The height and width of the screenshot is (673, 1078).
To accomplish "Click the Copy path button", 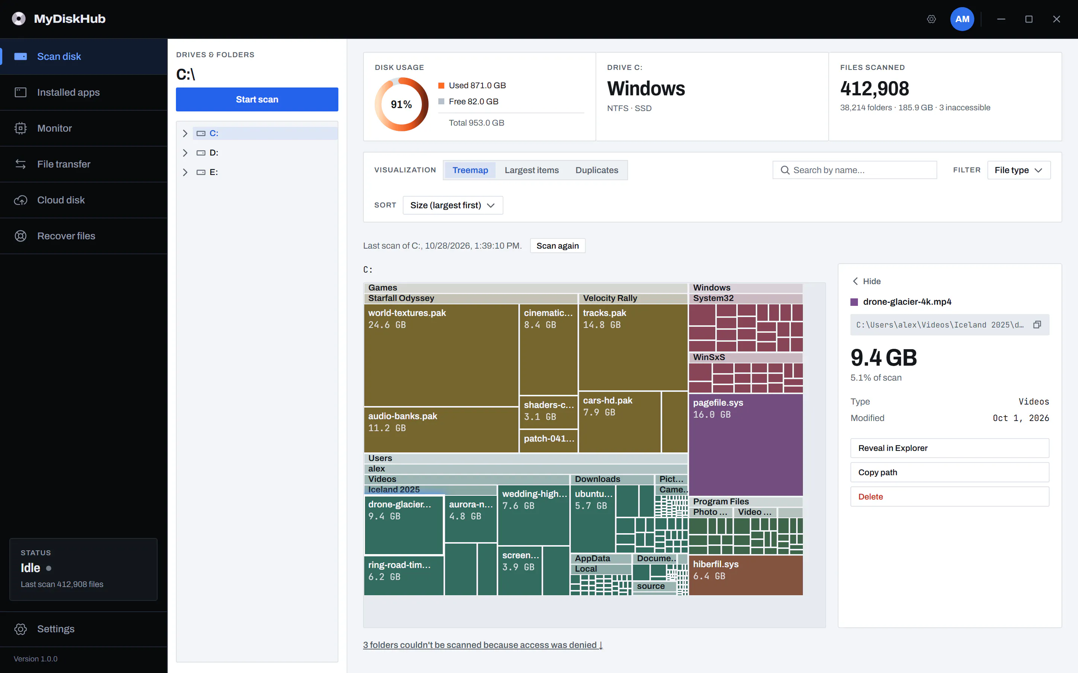I will 950,472.
